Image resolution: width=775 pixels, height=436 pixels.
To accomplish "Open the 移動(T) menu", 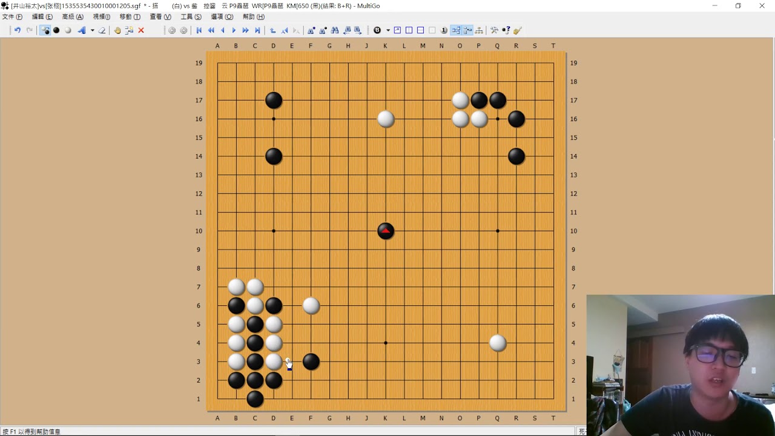I will click(x=130, y=17).
